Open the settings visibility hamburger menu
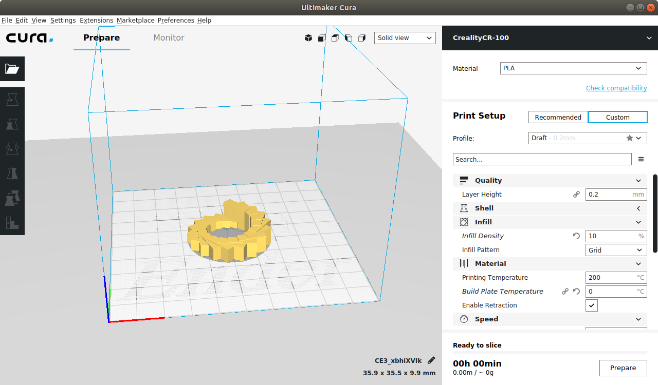The width and height of the screenshot is (658, 385). pos(641,159)
